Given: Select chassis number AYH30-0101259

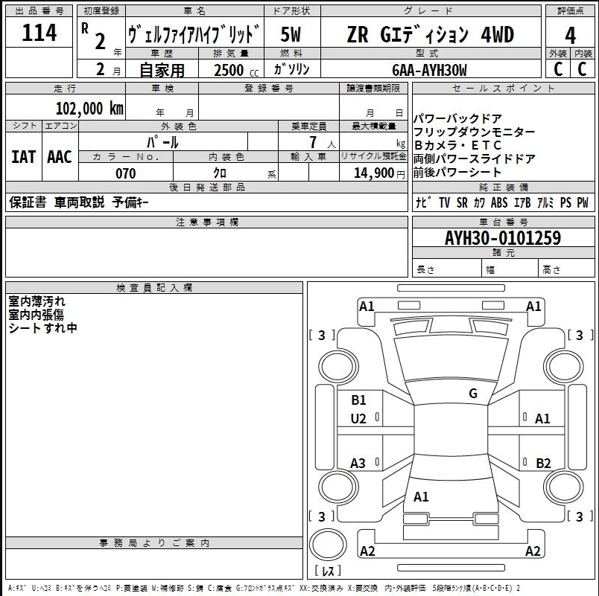Looking at the screenshot, I should [x=503, y=237].
